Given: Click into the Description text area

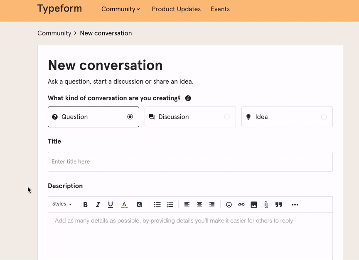Looking at the screenshot, I should point(190,236).
